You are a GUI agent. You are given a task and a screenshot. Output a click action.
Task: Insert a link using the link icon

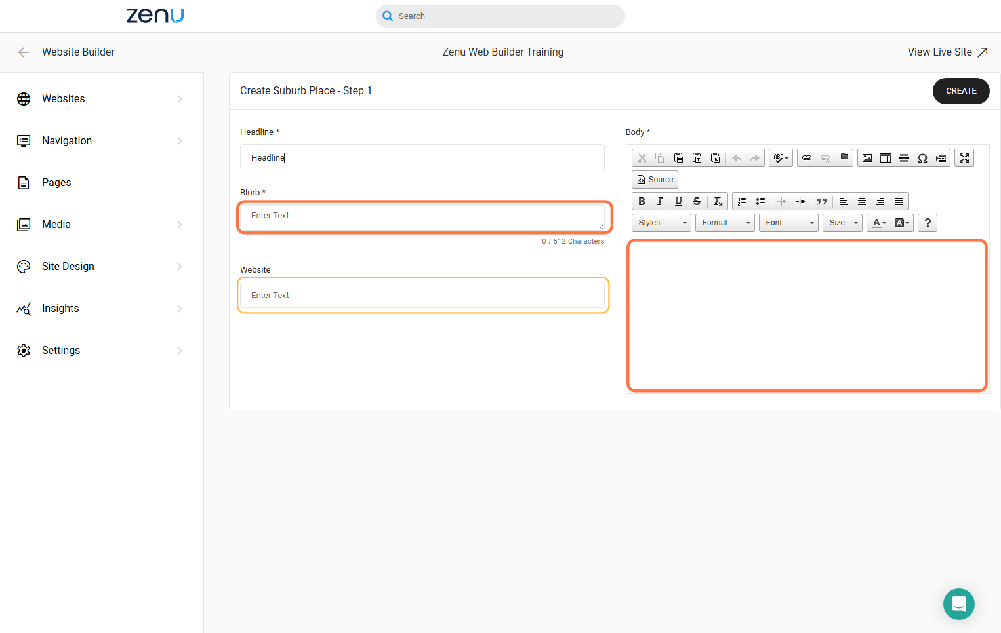coord(807,158)
